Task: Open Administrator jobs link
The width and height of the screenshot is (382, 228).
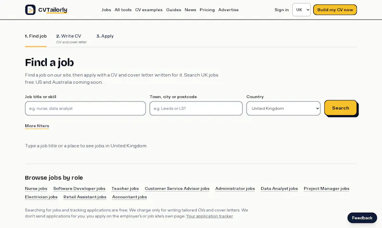Action: (x=235, y=188)
